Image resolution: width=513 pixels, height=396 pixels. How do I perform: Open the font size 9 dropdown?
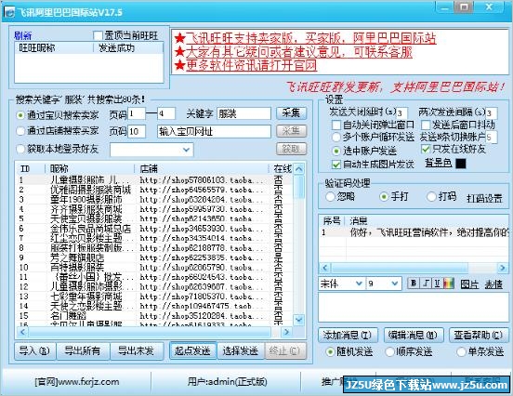point(395,284)
